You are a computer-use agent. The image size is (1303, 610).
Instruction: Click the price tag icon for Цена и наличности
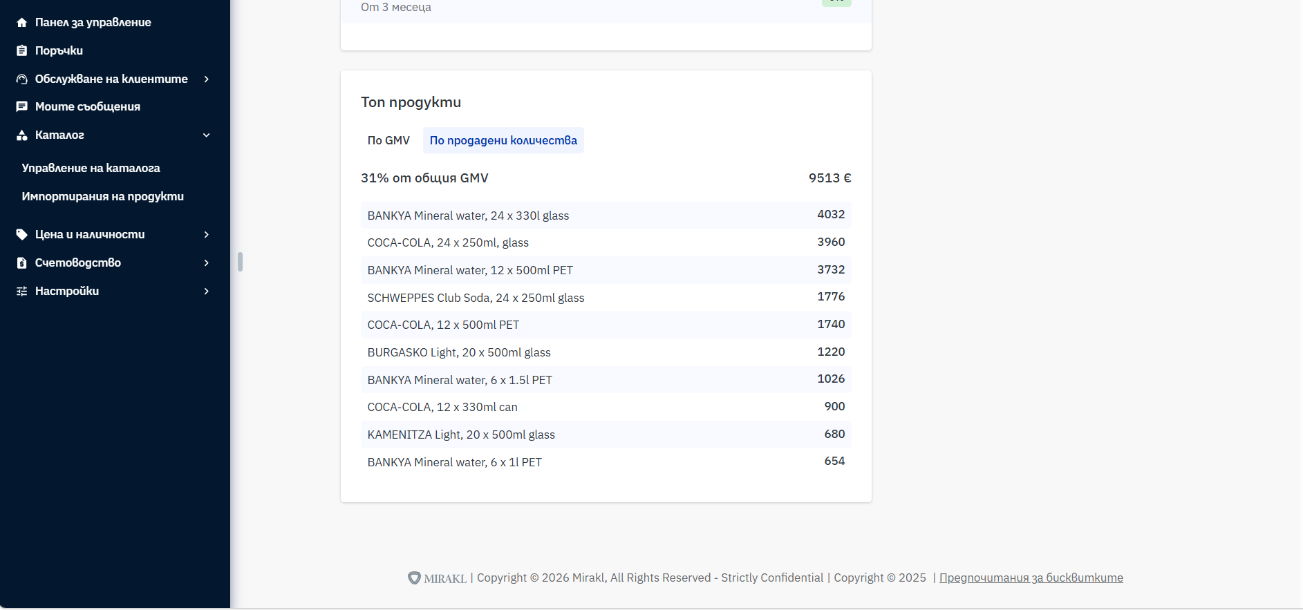click(22, 234)
